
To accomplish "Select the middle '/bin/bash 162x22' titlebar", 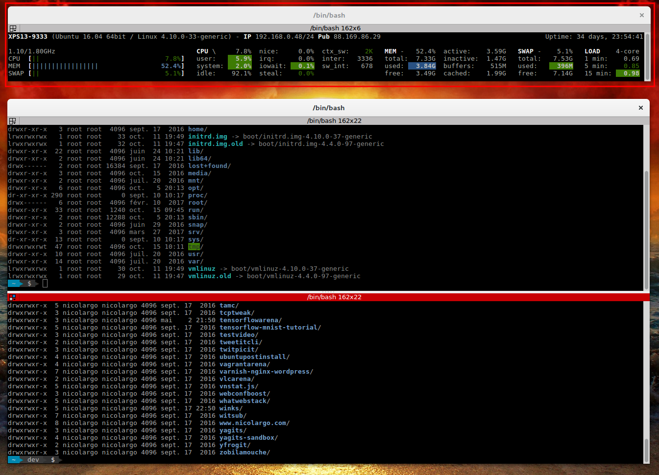I will (334, 120).
